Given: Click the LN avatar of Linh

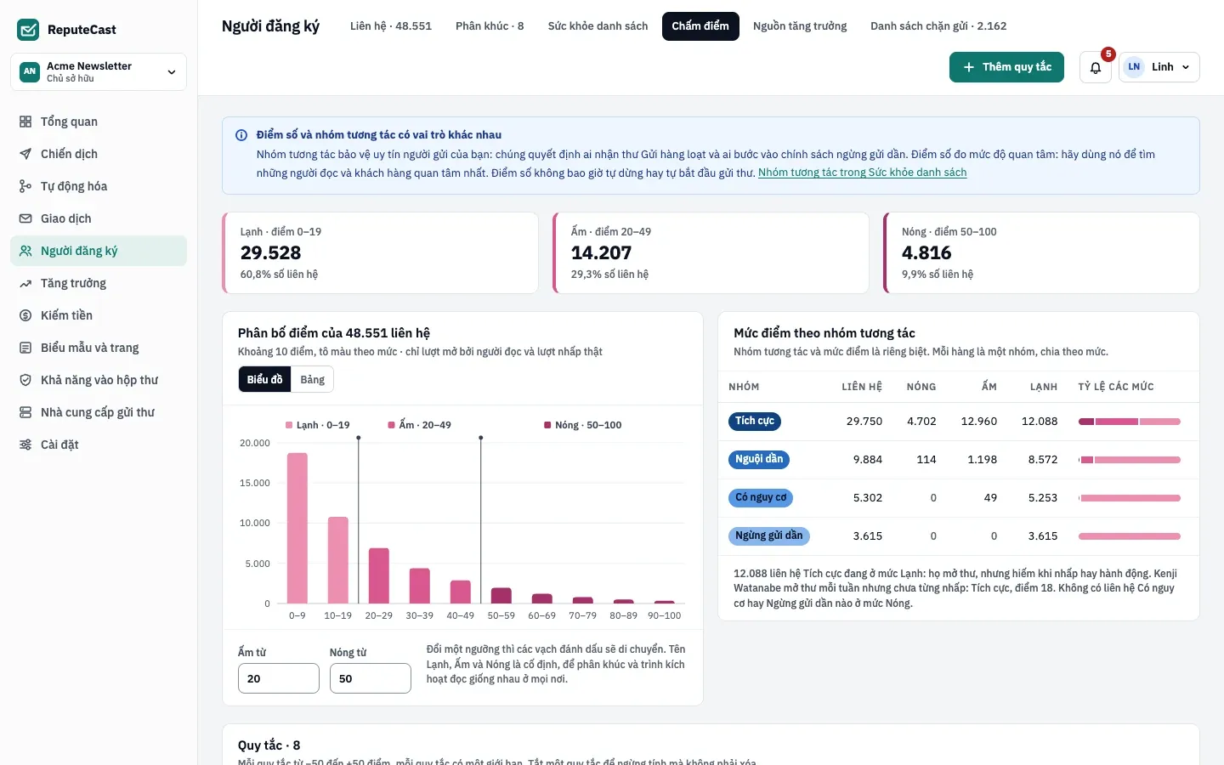Looking at the screenshot, I should pos(1134,67).
